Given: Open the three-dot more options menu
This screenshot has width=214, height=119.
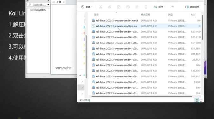Looking at the screenshot, I should pos(172,7).
